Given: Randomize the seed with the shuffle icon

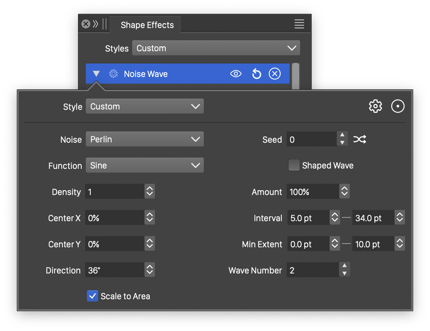Looking at the screenshot, I should tap(360, 140).
